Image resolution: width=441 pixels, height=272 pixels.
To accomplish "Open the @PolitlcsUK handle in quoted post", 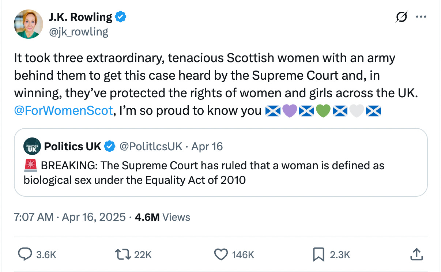I will tap(151, 147).
